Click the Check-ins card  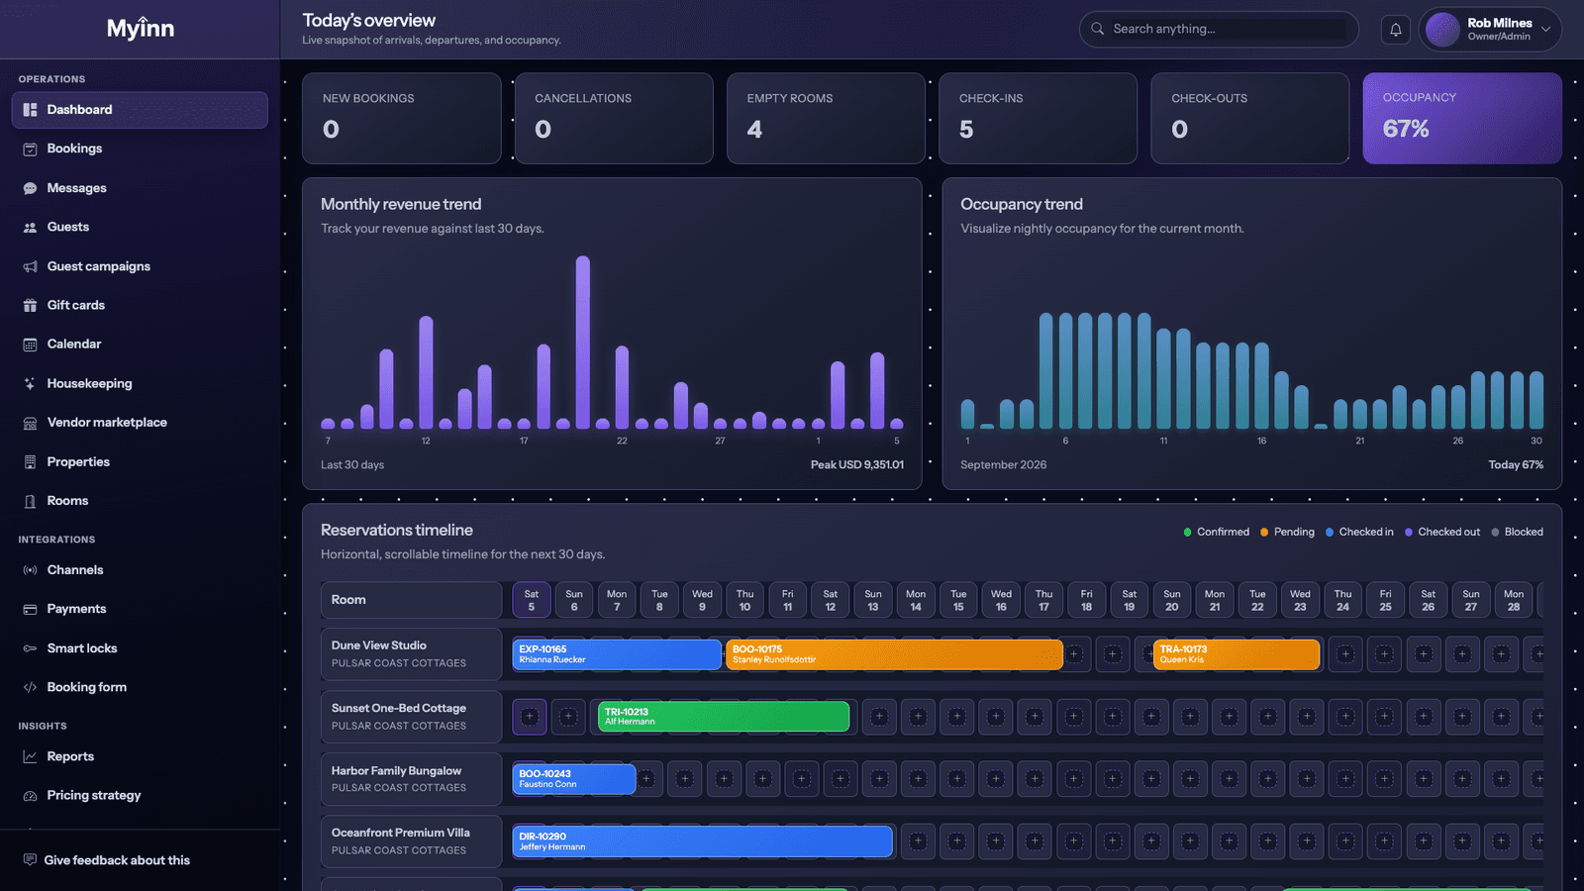coord(1038,118)
